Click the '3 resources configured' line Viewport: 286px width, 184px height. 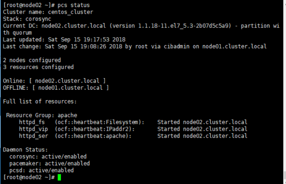(38, 67)
